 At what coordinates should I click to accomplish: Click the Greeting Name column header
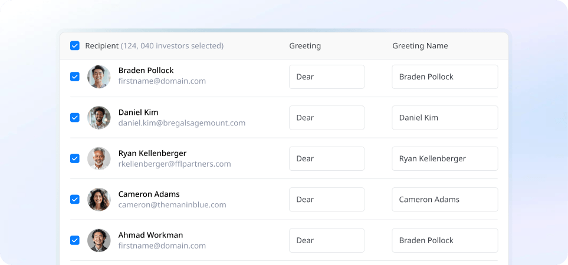pyautogui.click(x=420, y=46)
